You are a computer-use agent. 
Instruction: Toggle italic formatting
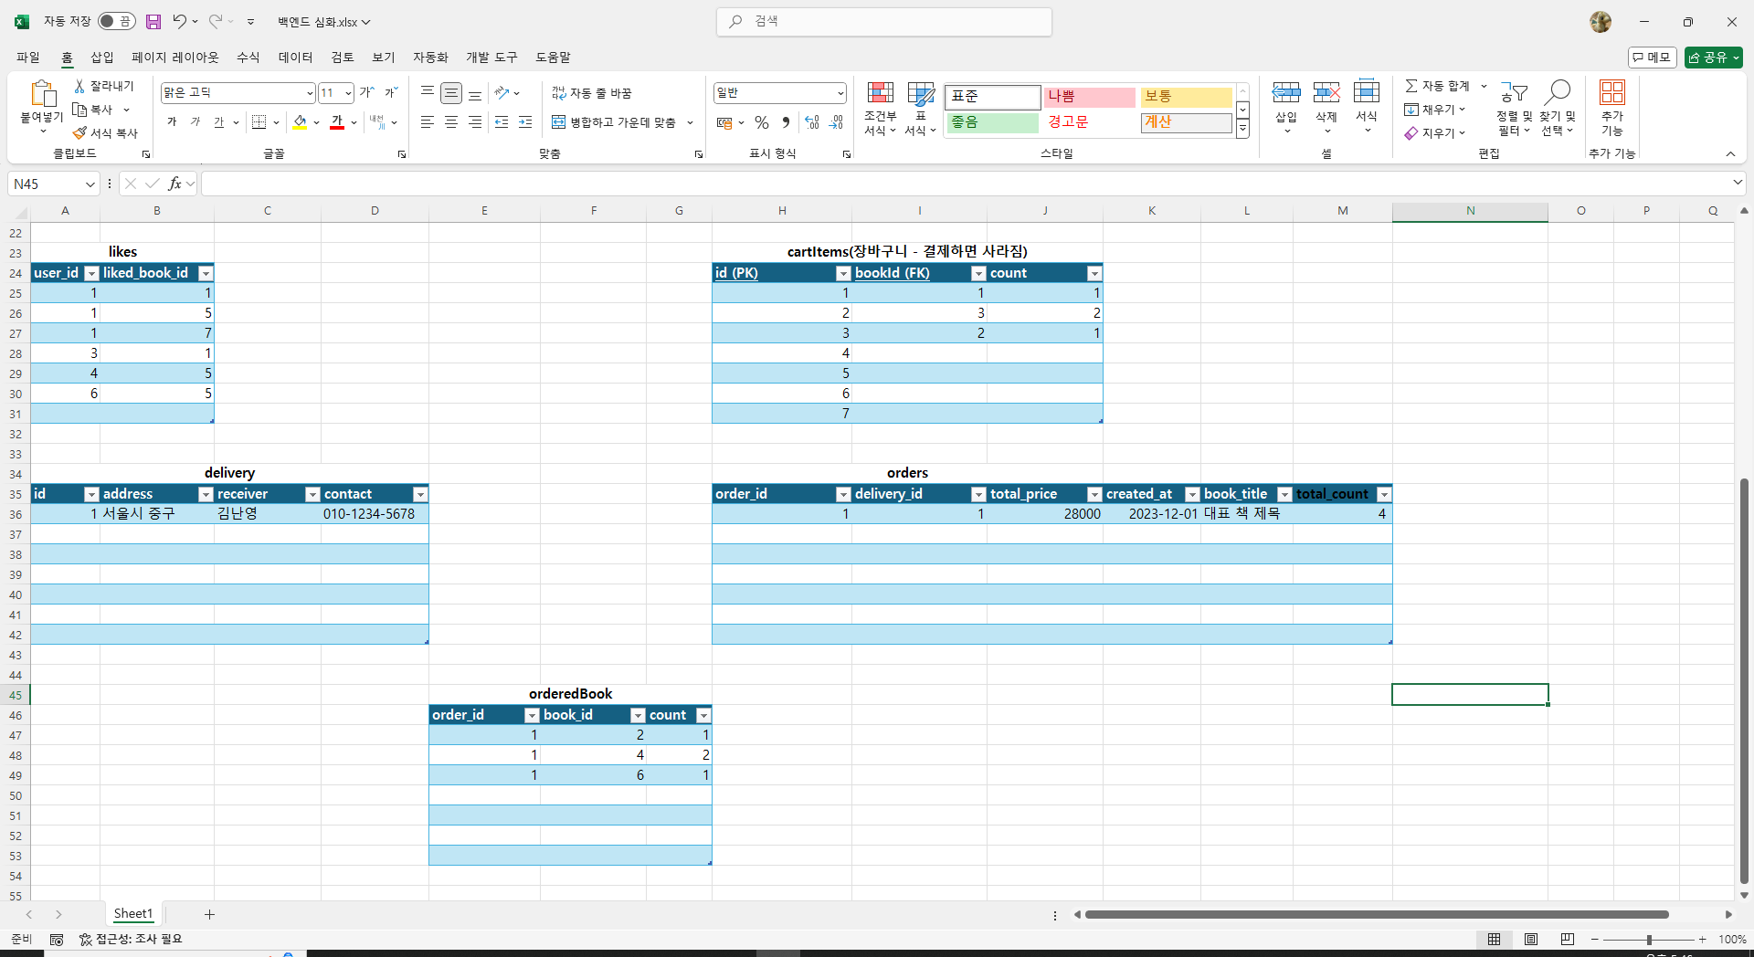tap(195, 122)
